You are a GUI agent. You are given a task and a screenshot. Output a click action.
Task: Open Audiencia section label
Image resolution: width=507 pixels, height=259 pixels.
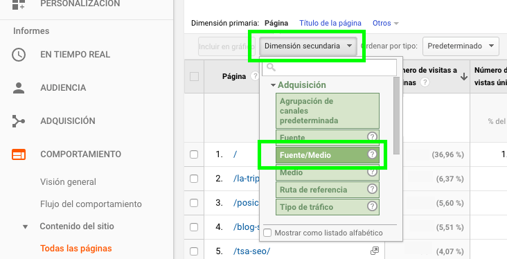(x=63, y=88)
